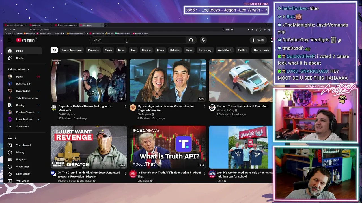This screenshot has height=203, width=362.
Task: Play the What is Truth API thumbnail
Action: [x=168, y=147]
